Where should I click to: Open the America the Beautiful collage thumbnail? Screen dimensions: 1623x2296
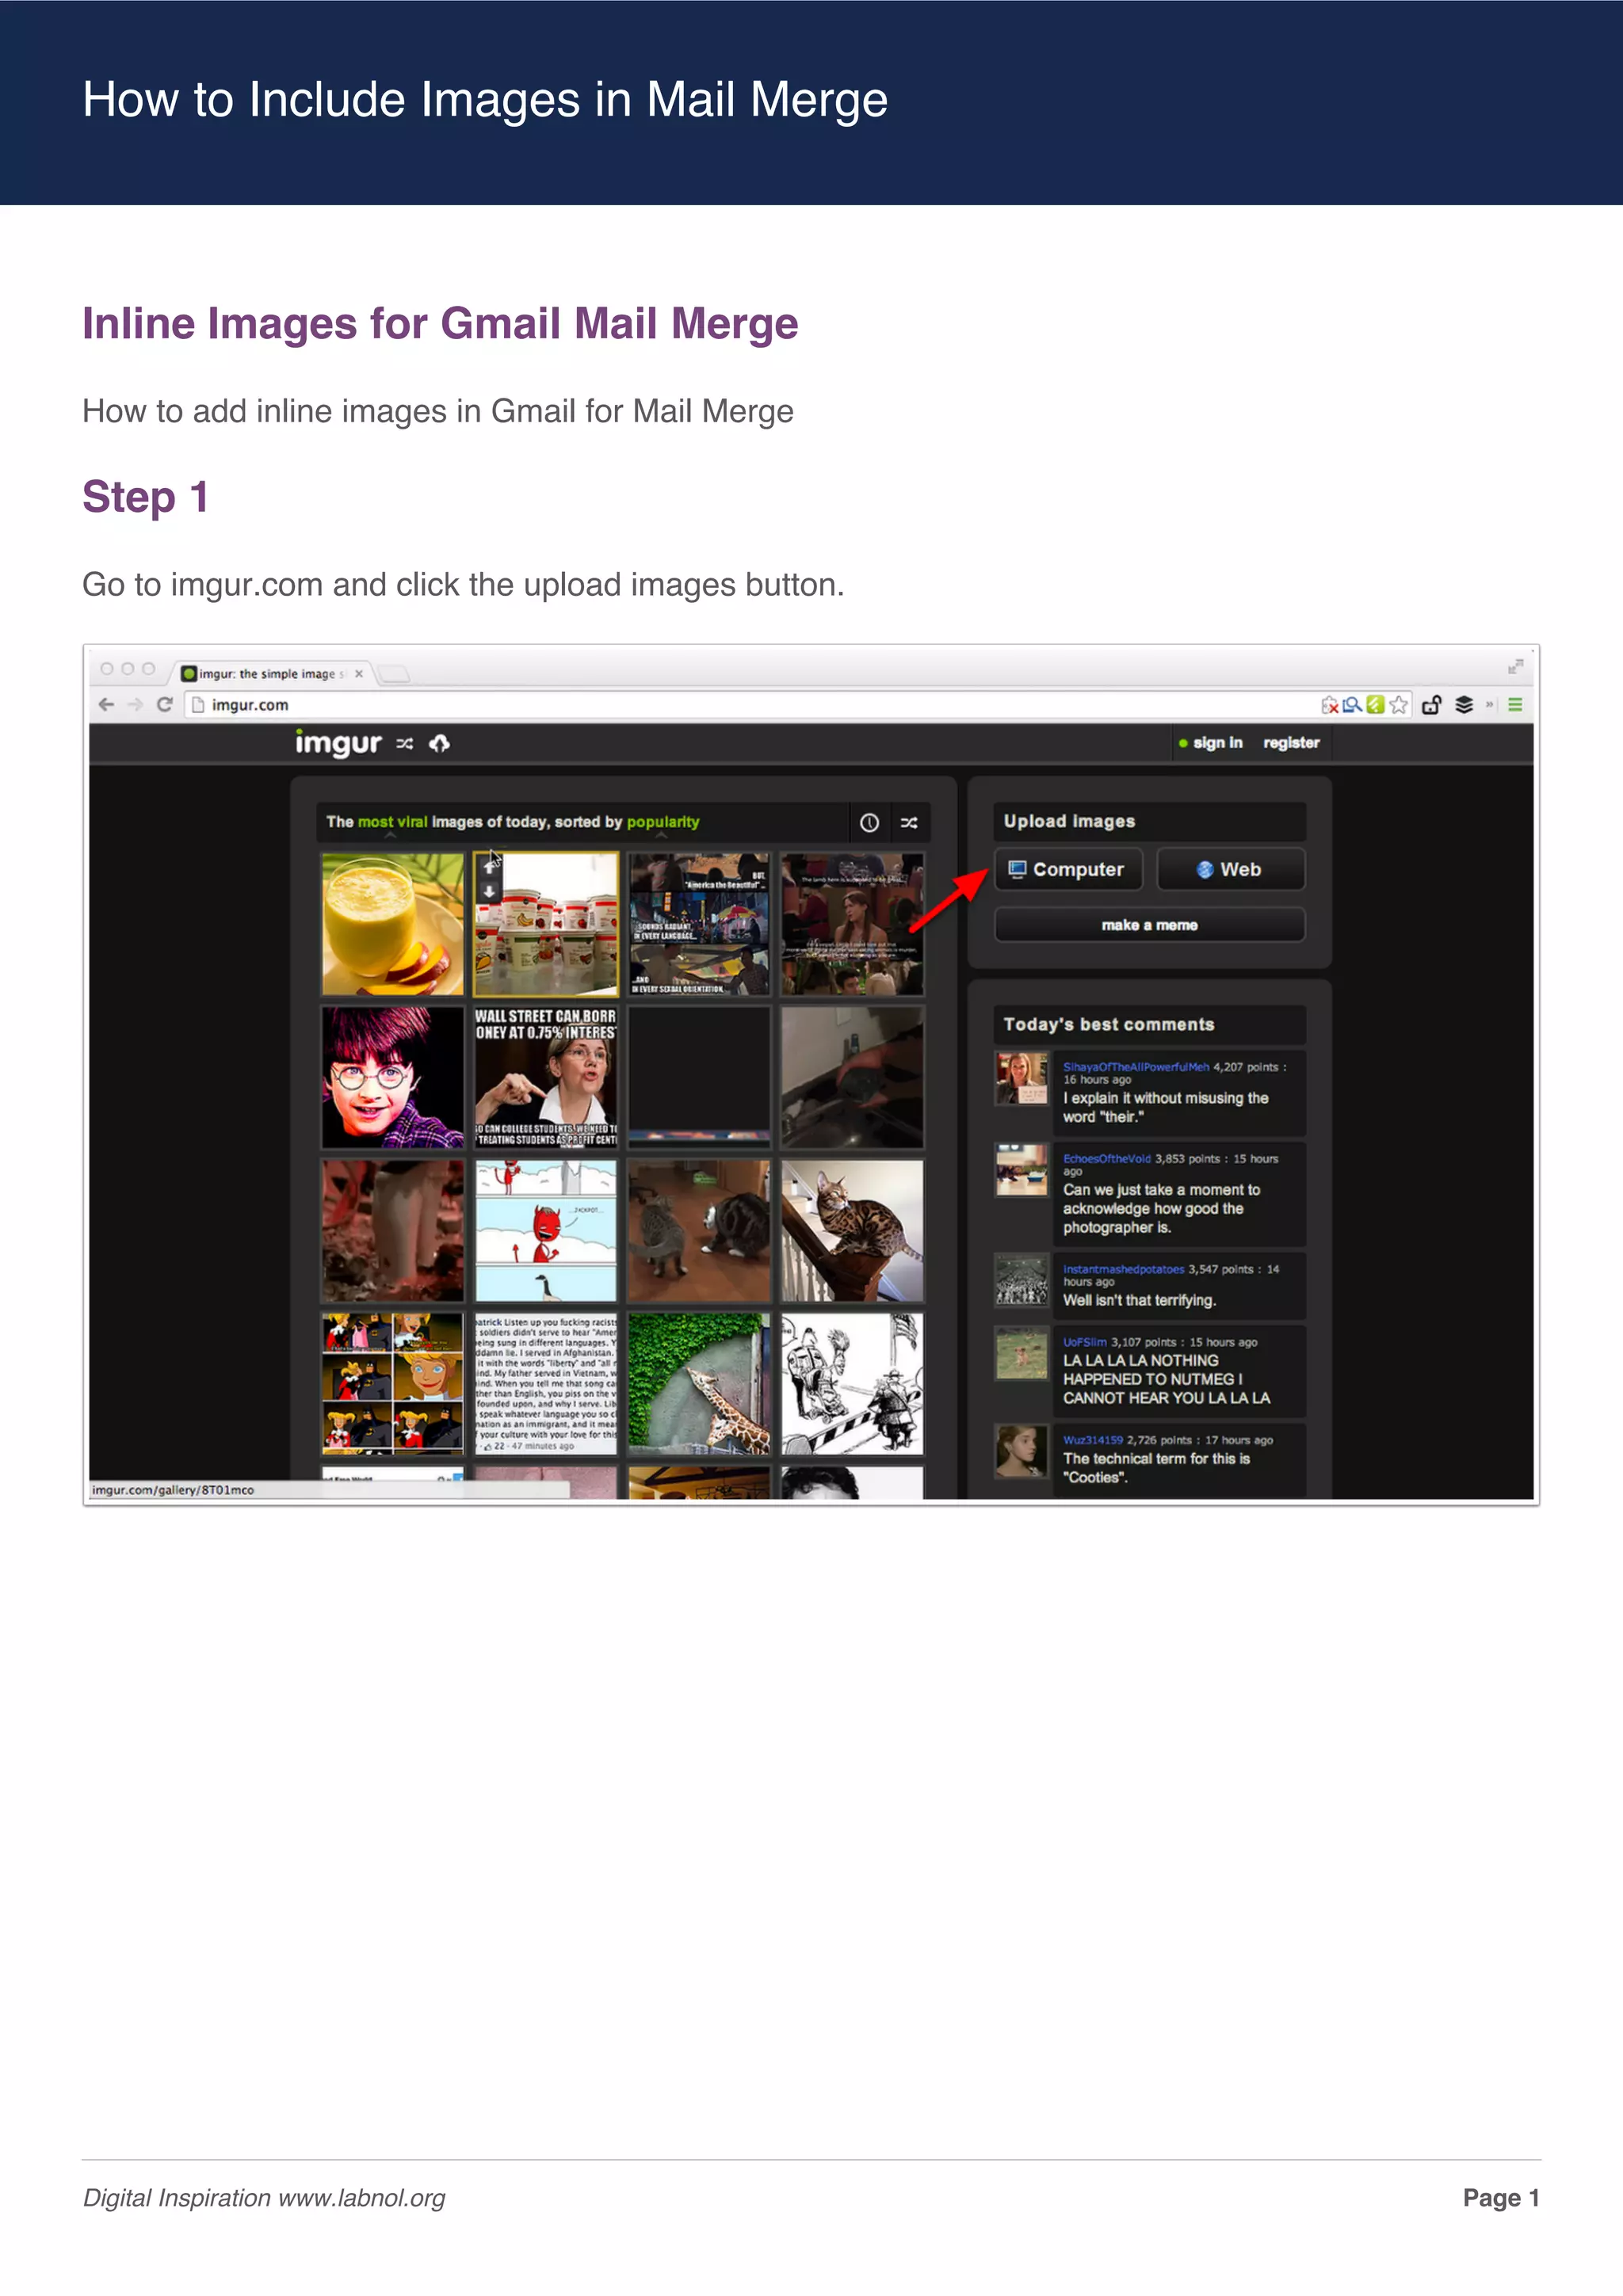click(699, 924)
